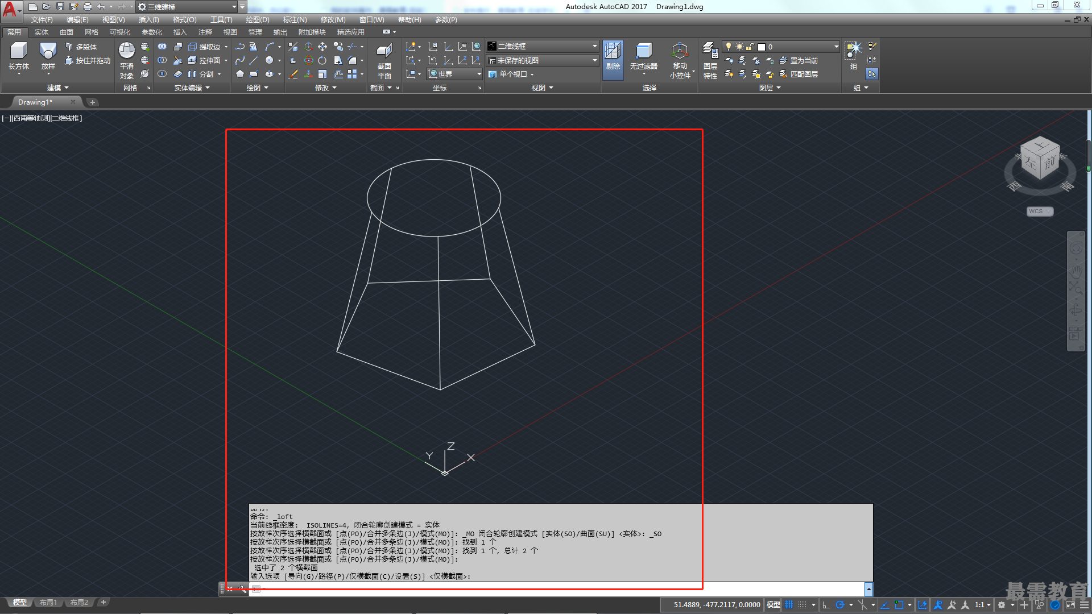Toggle grid display in status bar

pos(788,605)
